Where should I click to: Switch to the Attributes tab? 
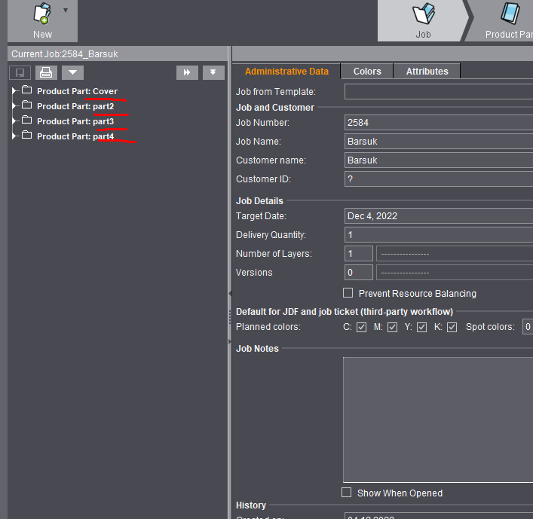pos(427,72)
